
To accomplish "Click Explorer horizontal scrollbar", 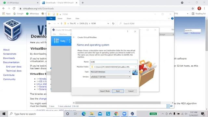I will pos(118,103).
